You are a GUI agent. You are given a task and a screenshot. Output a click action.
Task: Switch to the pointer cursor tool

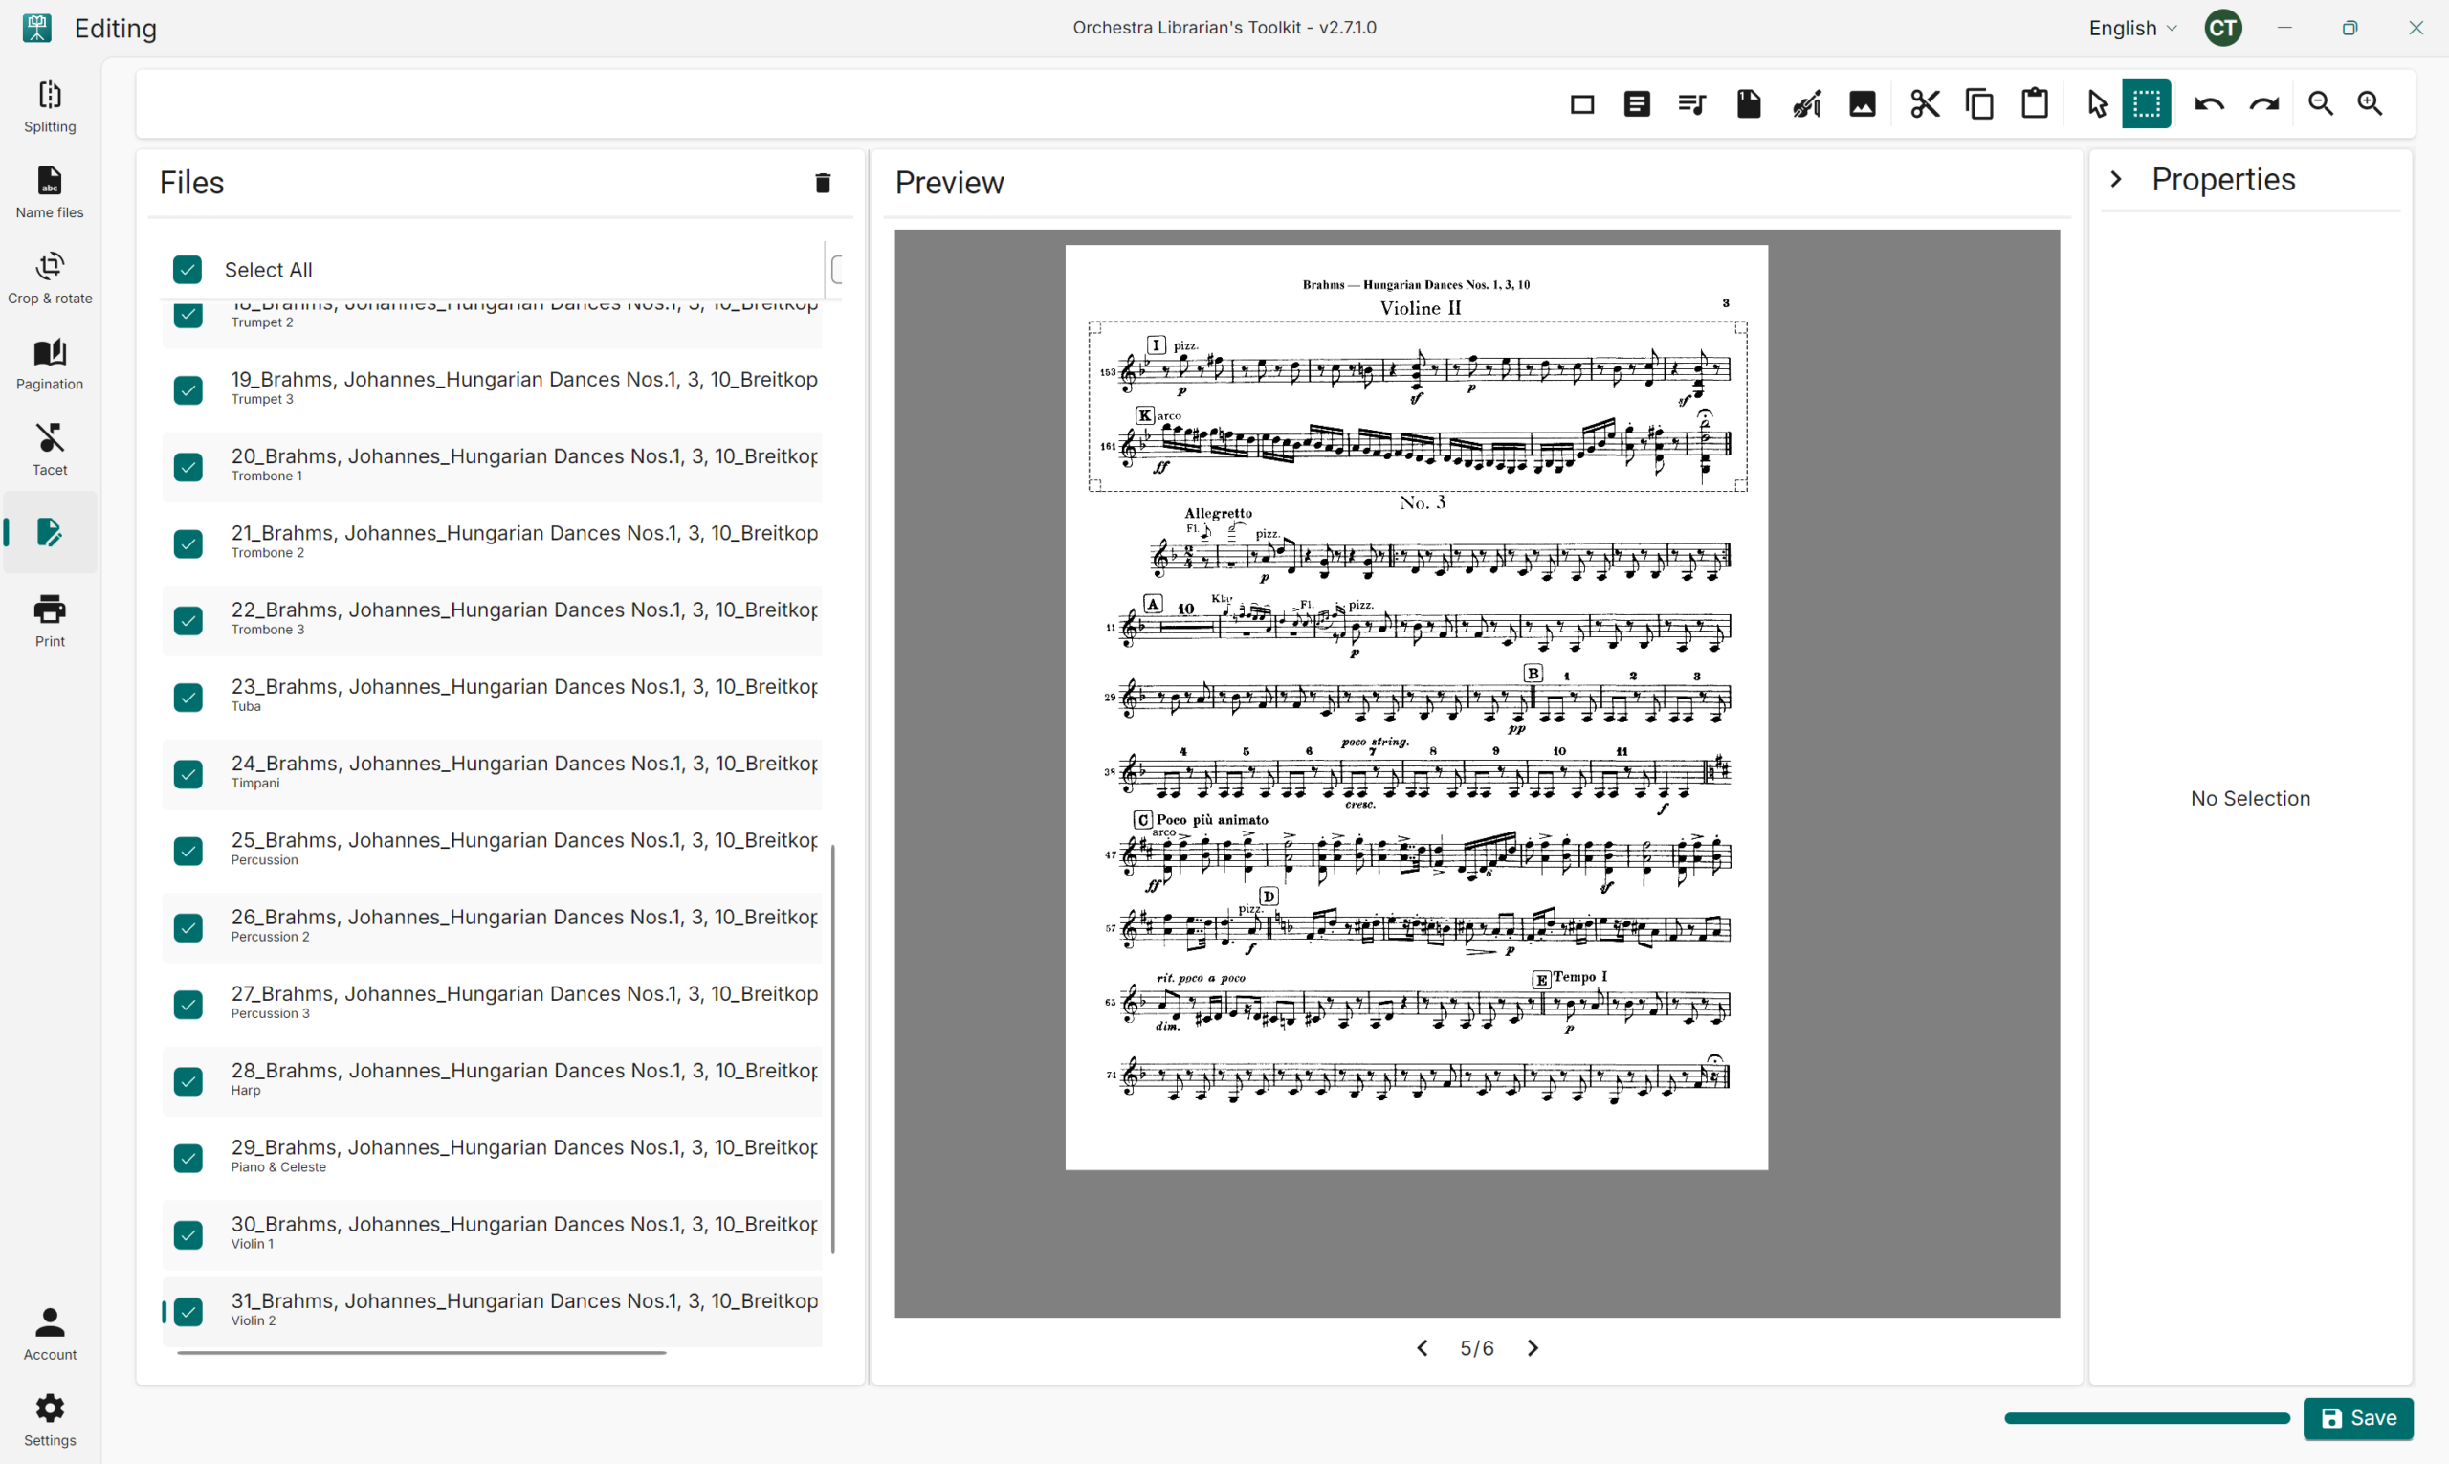click(2097, 104)
